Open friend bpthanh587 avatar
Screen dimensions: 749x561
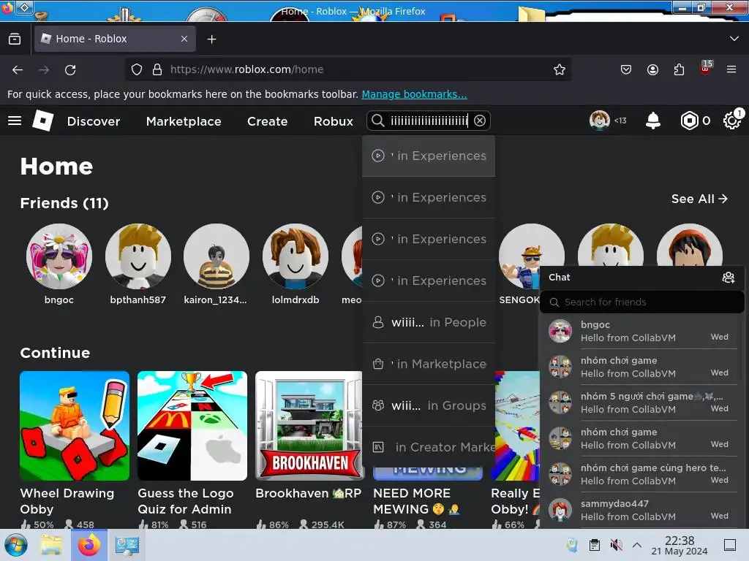pos(138,256)
